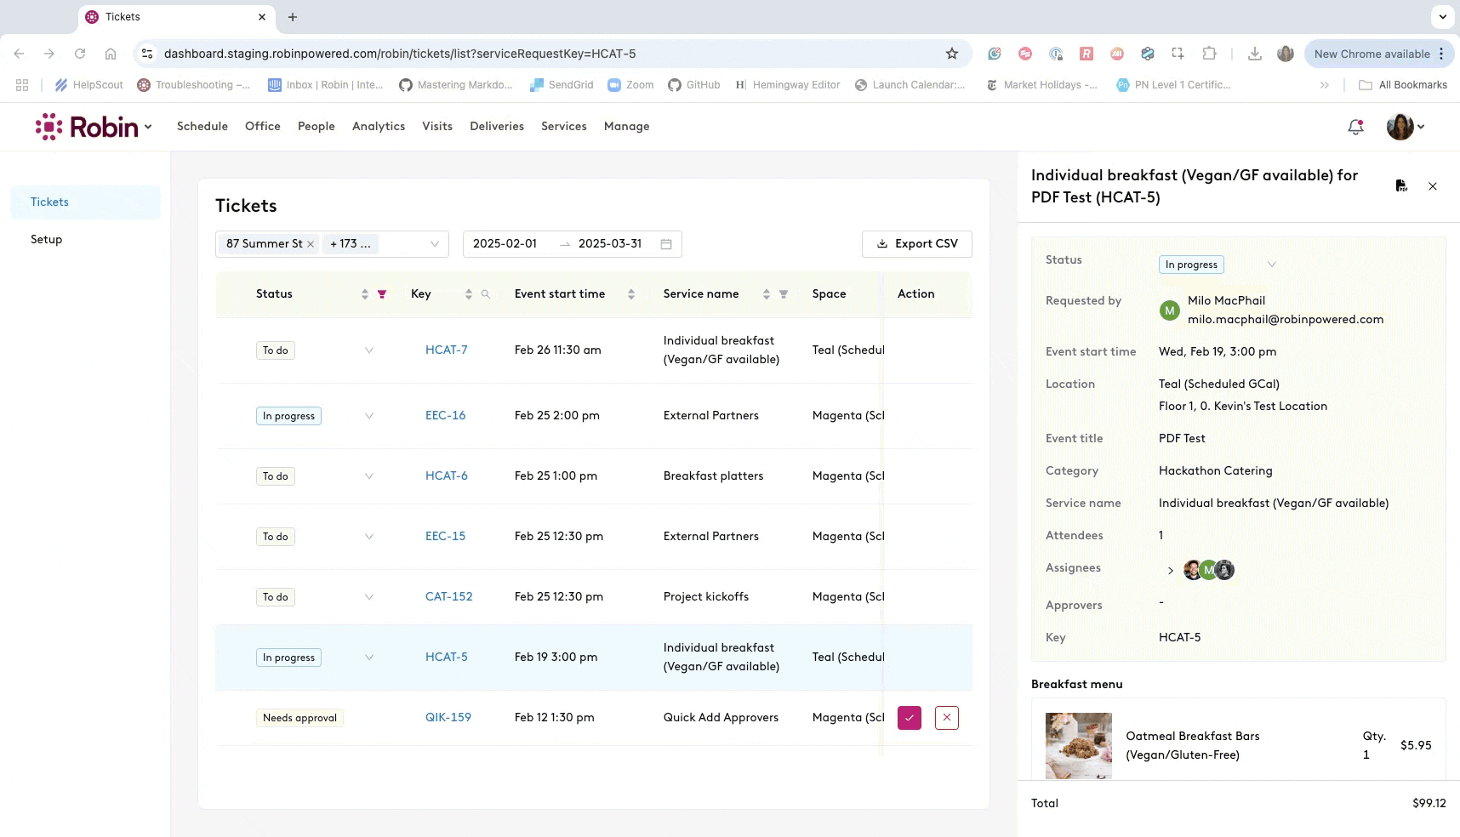Reload the page
Viewport: 1460px width, 837px height.
[80, 54]
